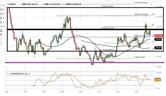166x96 pixels.
Task: Toggle visibility of STOCHS indicator
Action: click(10, 74)
